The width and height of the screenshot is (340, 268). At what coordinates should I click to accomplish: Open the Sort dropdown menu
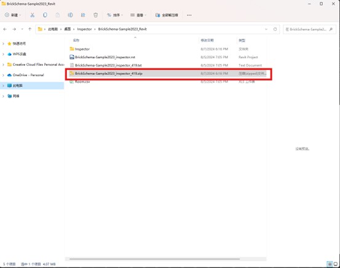pyautogui.click(x=115, y=15)
